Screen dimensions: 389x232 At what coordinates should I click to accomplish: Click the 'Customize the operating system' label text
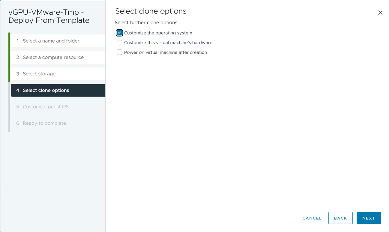[158, 33]
